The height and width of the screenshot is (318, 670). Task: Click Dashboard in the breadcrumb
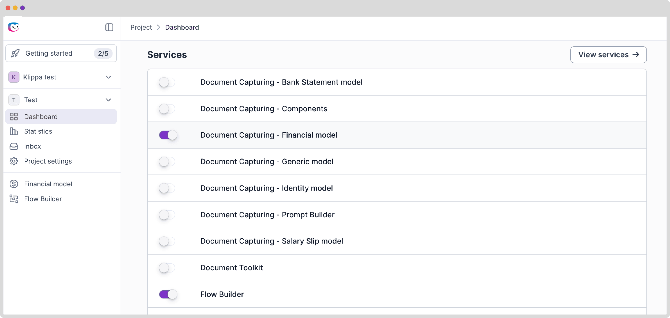pos(182,27)
